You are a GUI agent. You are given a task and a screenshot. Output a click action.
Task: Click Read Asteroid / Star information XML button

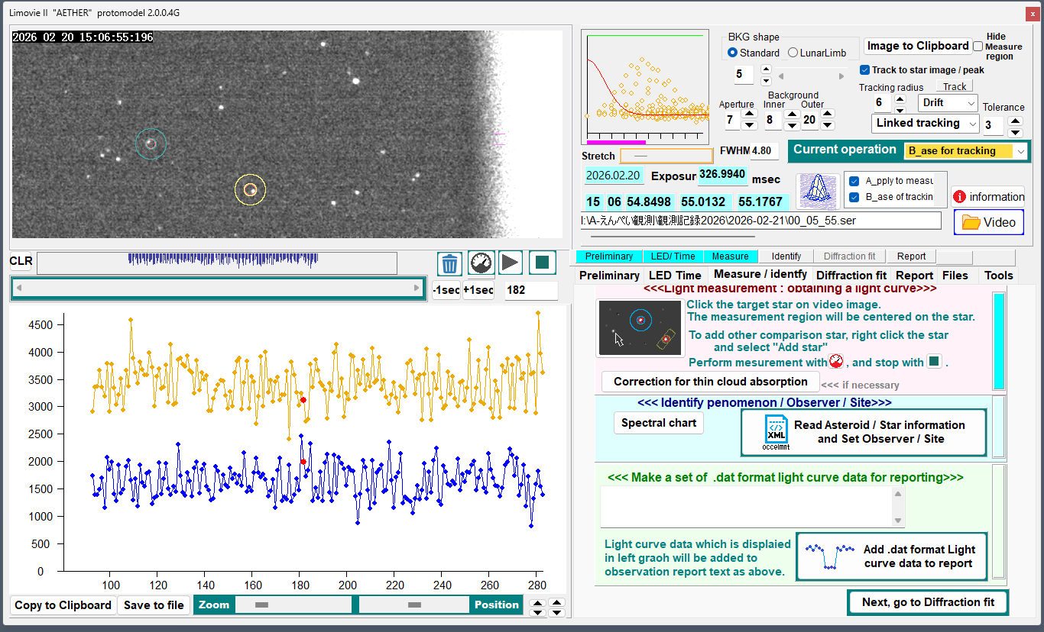pos(864,432)
